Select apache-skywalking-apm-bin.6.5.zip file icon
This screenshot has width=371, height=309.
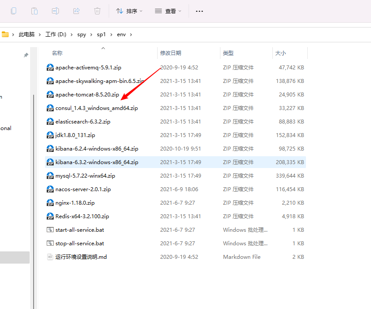pyautogui.click(x=50, y=81)
